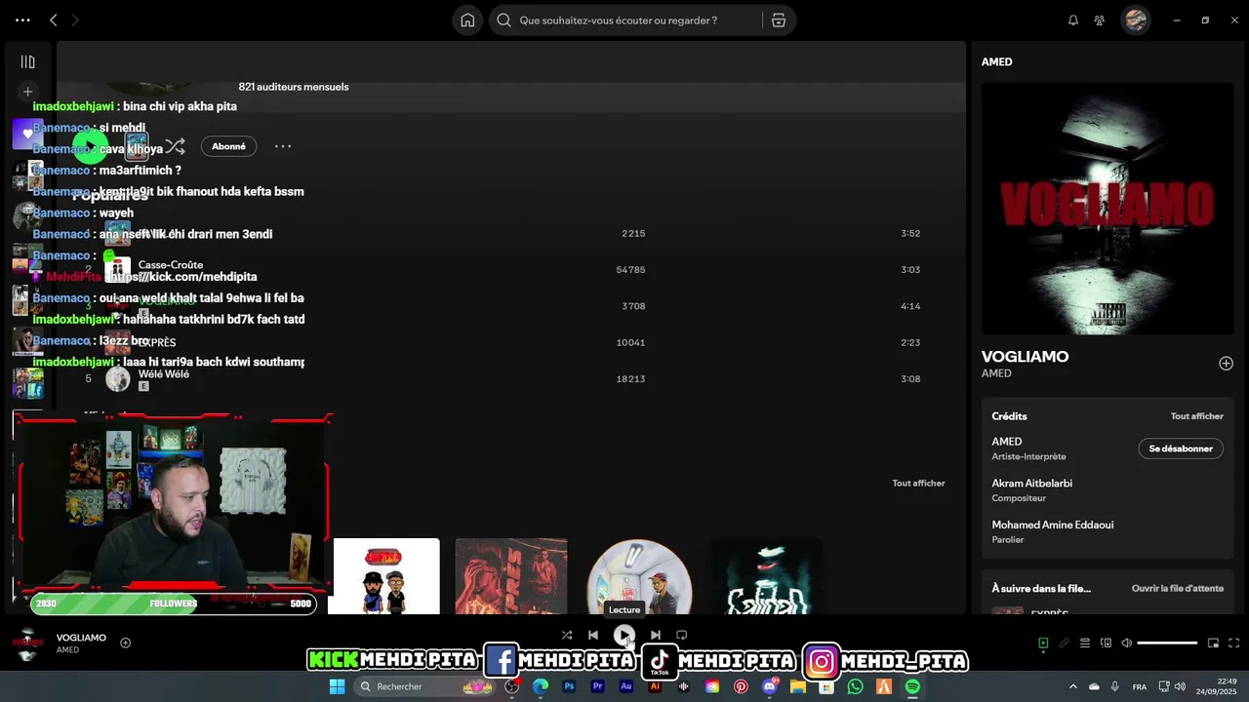Click the 'Que souhaitez-vous écouter' search field
This screenshot has height=702, width=1249.
[x=624, y=19]
